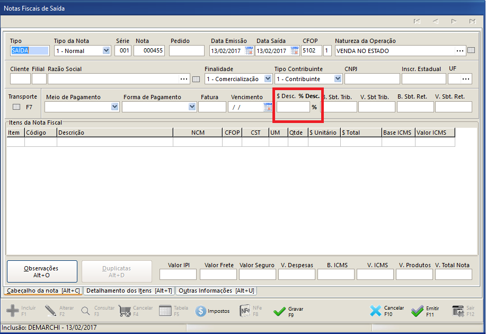Click the V. Sbt. Ret. field
486x334 pixels.
(454, 107)
